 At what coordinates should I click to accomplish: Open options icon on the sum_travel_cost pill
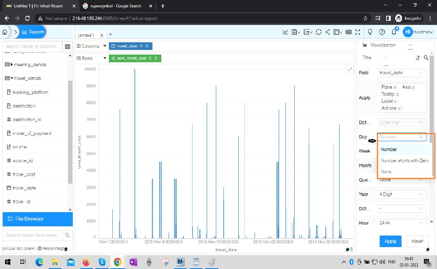pyautogui.click(x=150, y=58)
